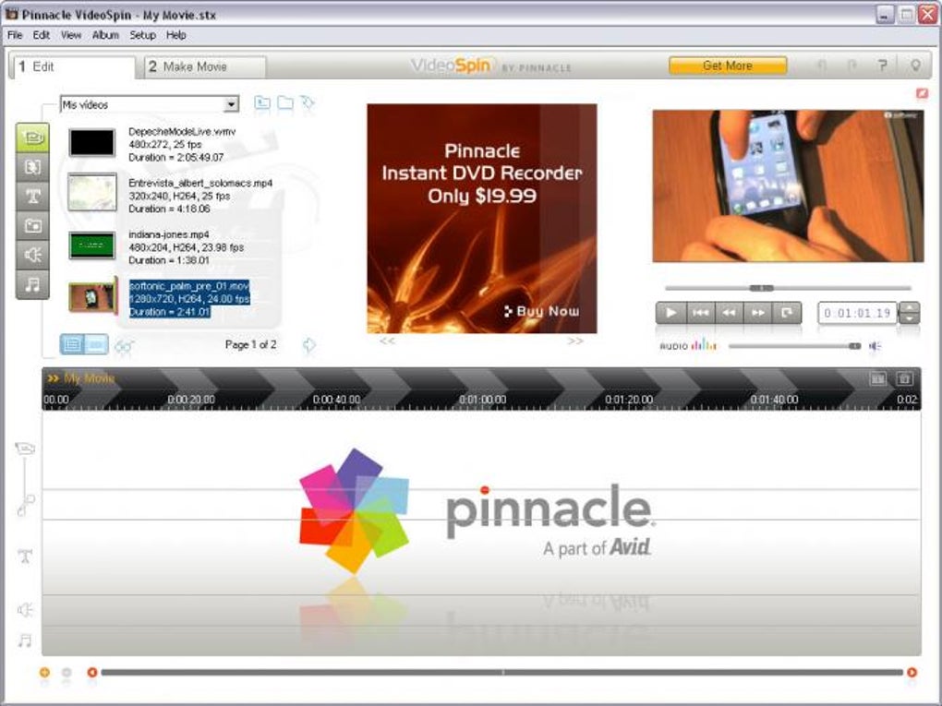Open the File menu
Viewport: 942px width, 706px height.
tap(15, 35)
